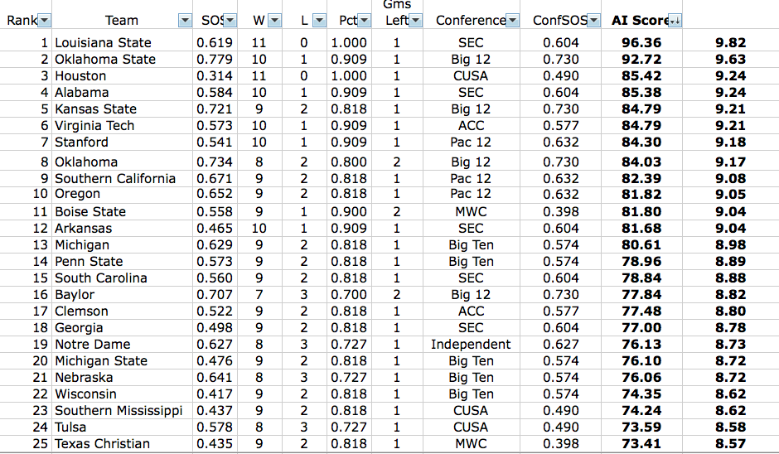The height and width of the screenshot is (454, 779).
Task: Select the Virginia Tech team cell
Action: 122,126
